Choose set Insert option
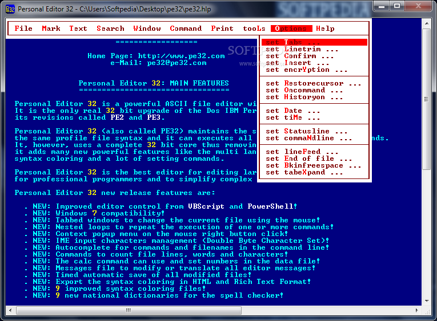Image resolution: width=437 pixels, height=321 pixels. (x=314, y=63)
